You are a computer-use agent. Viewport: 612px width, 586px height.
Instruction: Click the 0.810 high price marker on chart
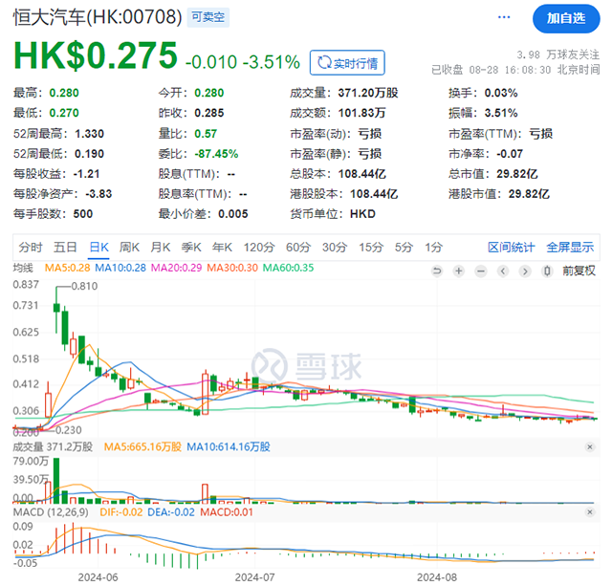84,287
